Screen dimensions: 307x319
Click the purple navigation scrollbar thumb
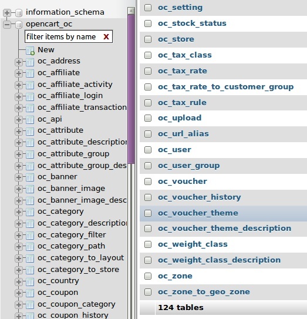click(131, 89)
